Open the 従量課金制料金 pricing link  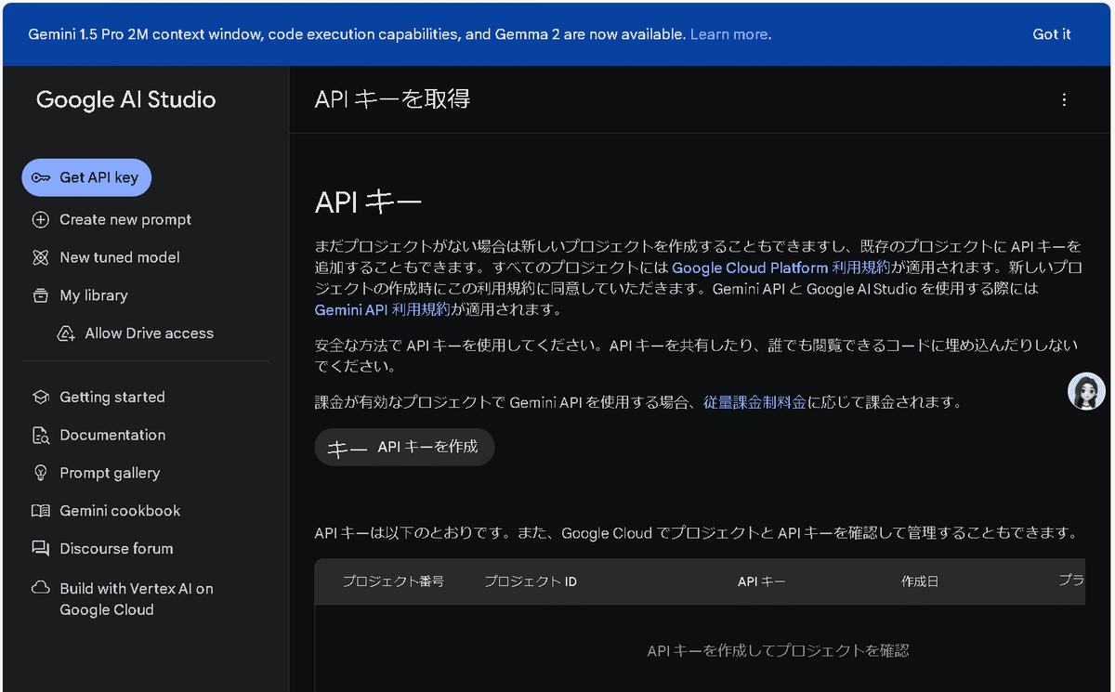(x=754, y=403)
